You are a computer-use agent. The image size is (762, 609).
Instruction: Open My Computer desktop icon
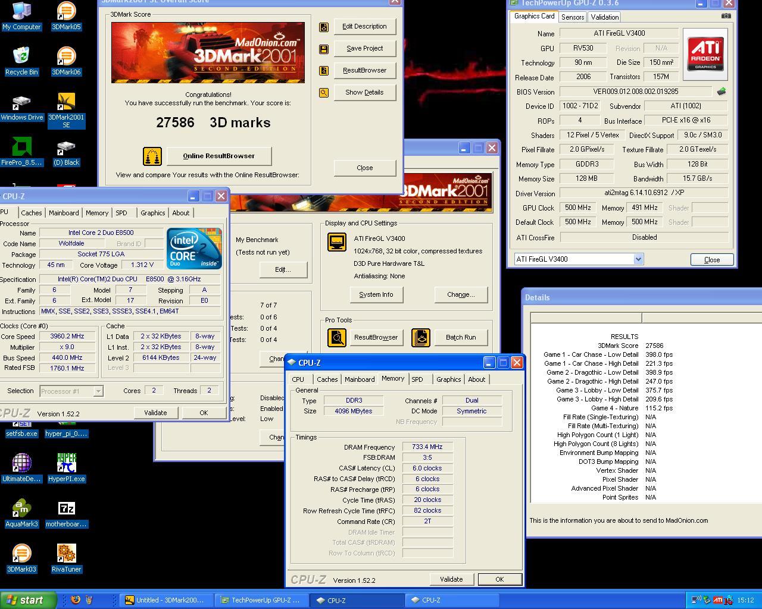[21, 15]
